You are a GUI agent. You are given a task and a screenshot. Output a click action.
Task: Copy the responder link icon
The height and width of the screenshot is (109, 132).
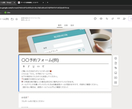point(119,18)
